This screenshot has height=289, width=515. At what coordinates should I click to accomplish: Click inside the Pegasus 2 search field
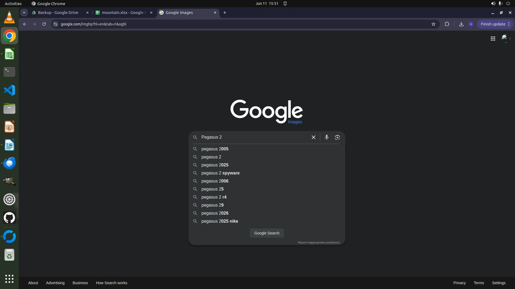pyautogui.click(x=252, y=137)
